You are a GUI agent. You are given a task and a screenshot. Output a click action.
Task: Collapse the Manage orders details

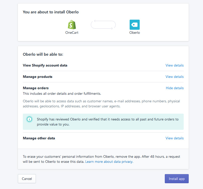[175, 88]
